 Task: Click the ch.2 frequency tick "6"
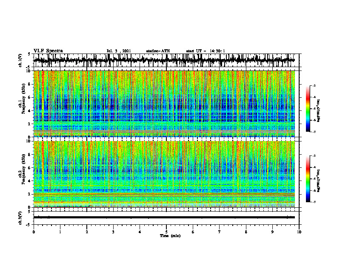pos(29,168)
